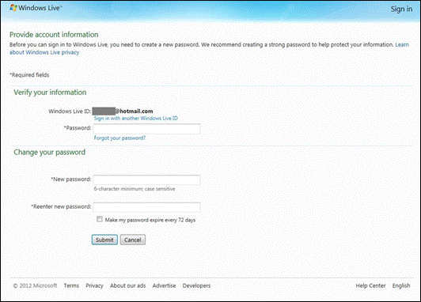The height and width of the screenshot is (302, 421).
Task: Open the Developers footer link
Action: click(x=196, y=285)
